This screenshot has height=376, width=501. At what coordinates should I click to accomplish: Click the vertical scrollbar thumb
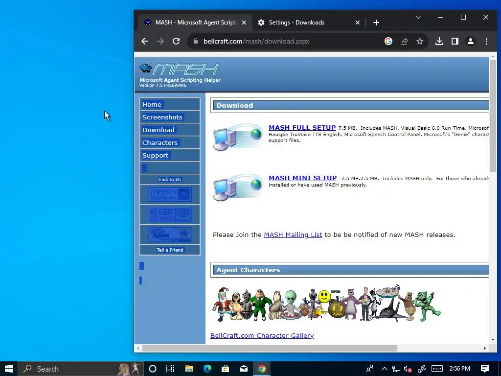493,116
